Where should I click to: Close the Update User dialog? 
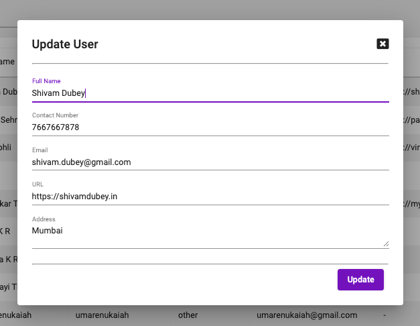coord(382,44)
